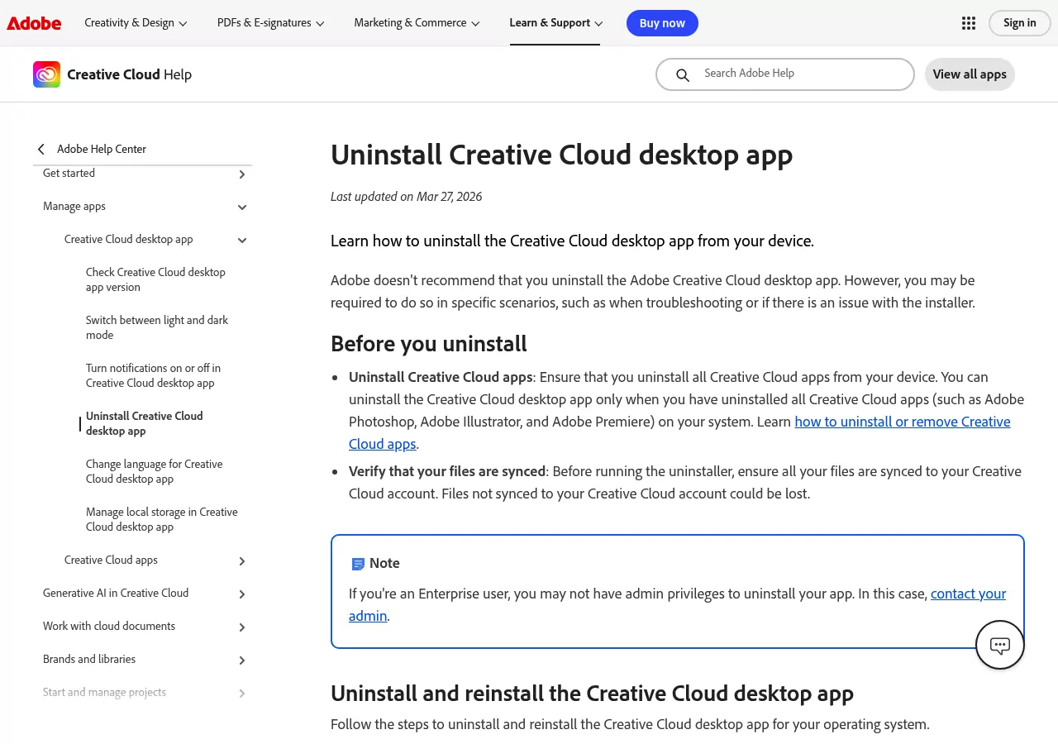Select Brands and libraries in sidebar
This screenshot has width=1058, height=744.
[x=89, y=660]
